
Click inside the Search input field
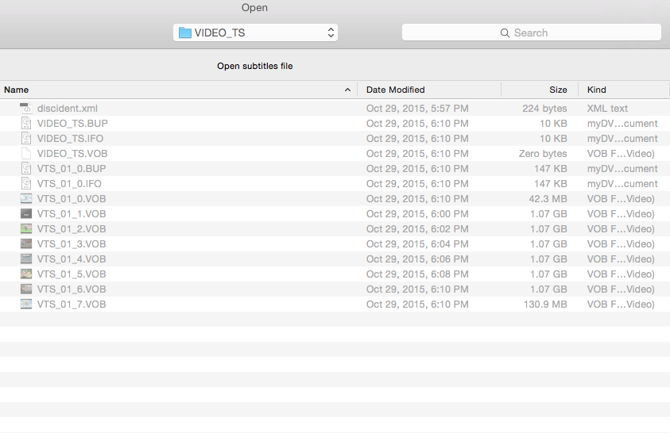point(572,33)
